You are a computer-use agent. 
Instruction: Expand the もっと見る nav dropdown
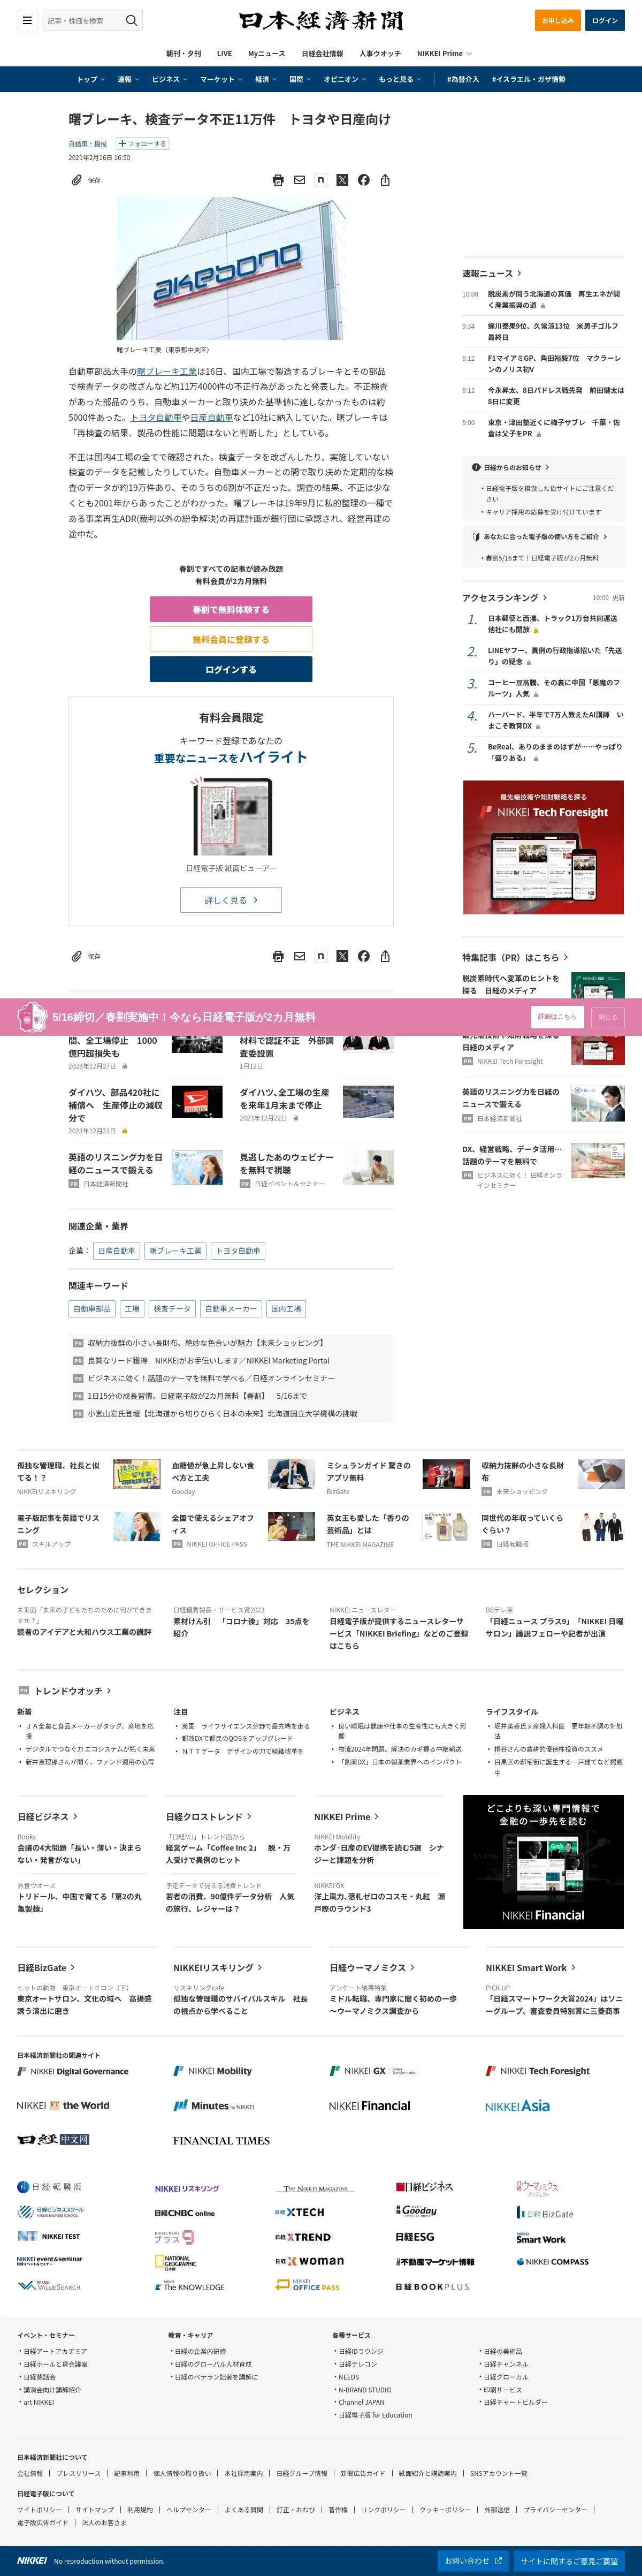(400, 79)
